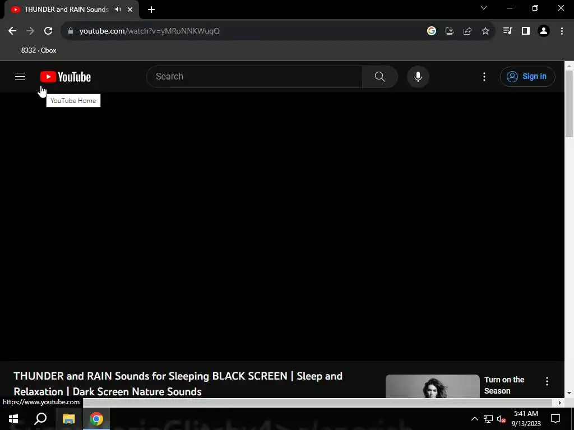Viewport: 574px width, 430px height.
Task: Click the vertical page scrollbar thumb
Action: (569, 104)
